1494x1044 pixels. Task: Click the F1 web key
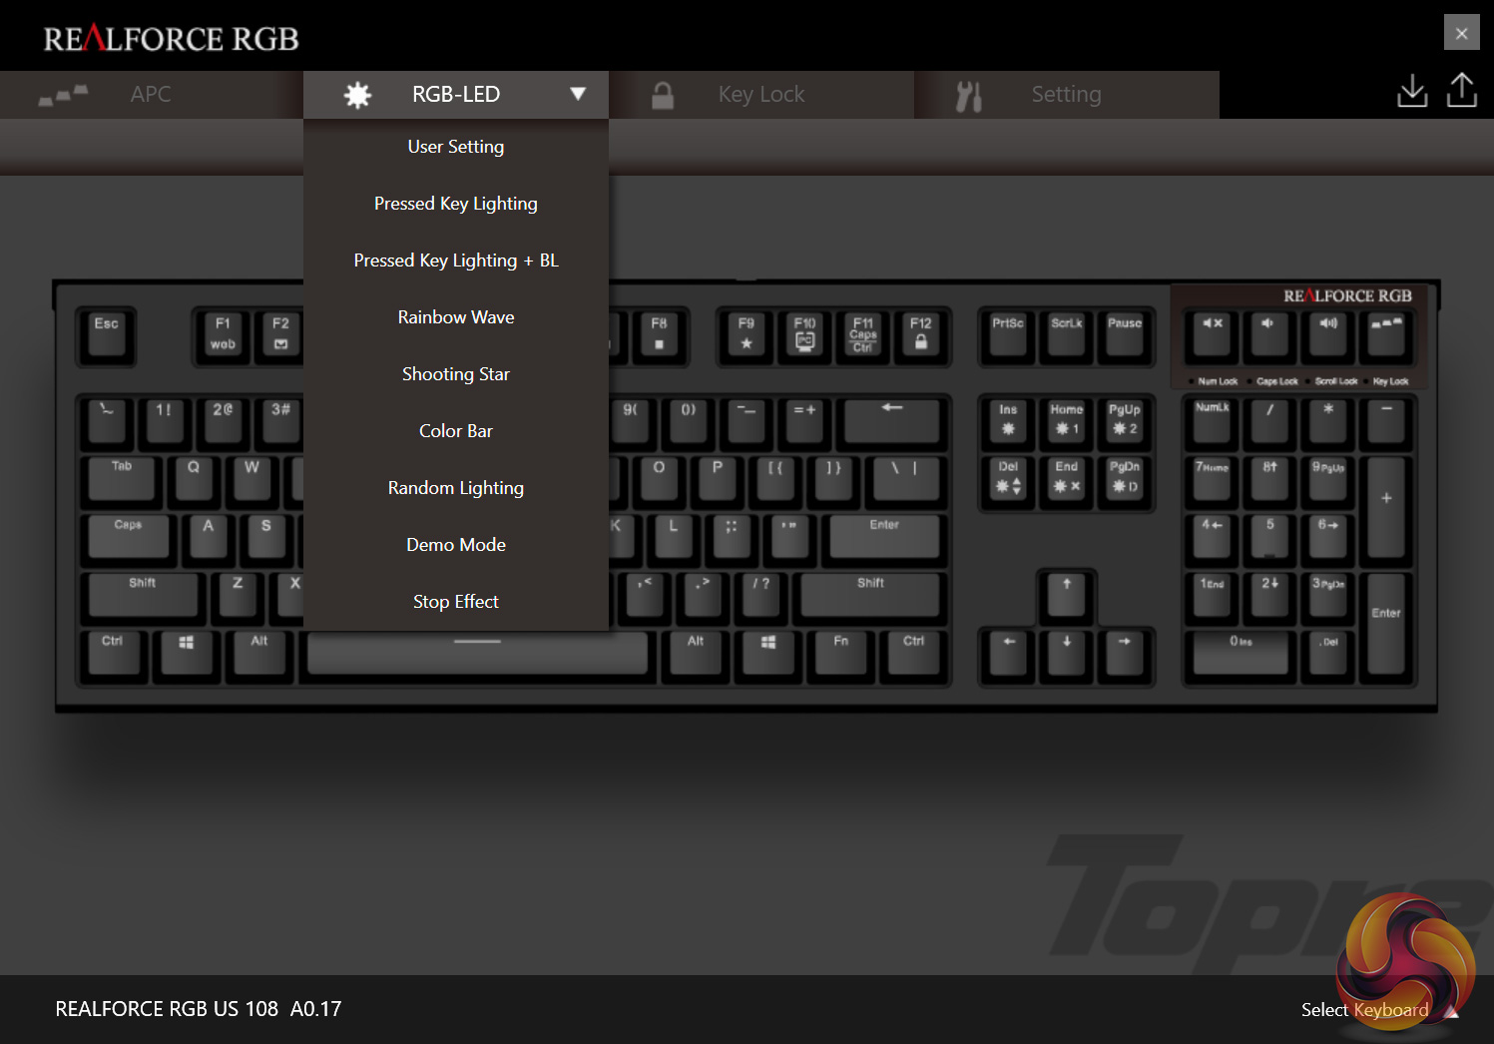[223, 335]
